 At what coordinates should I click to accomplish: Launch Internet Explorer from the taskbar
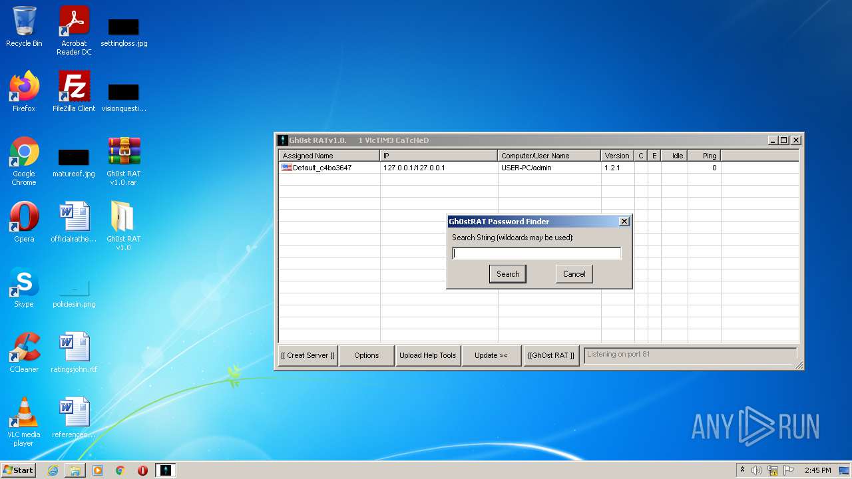pyautogui.click(x=53, y=470)
